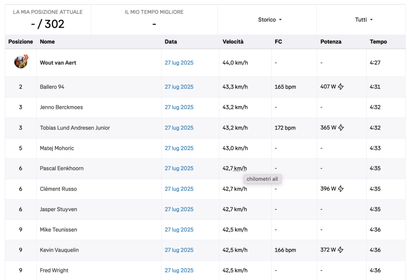Viewport: 410px width, 280px height.
Task: Click the lightning icon next to Tobias Lund Andresen's 365 W
Action: [x=341, y=128]
